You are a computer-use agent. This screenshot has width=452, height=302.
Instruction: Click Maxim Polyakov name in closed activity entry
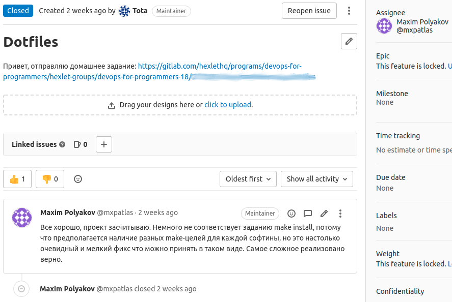pos(67,289)
